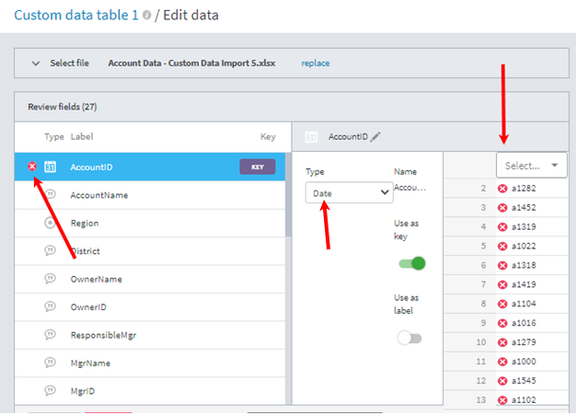Collapse the Select file section chevron
This screenshot has width=576, height=415.
36,63
